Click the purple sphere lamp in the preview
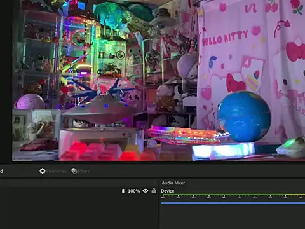 30,102
